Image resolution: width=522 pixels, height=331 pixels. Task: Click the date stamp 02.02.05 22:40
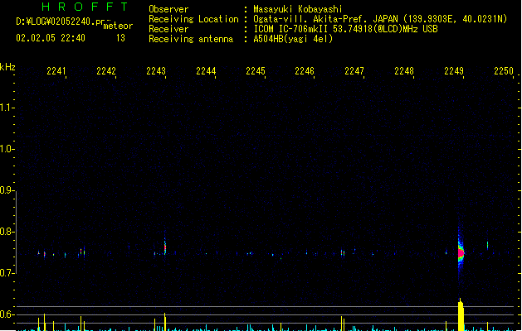[x=51, y=38]
